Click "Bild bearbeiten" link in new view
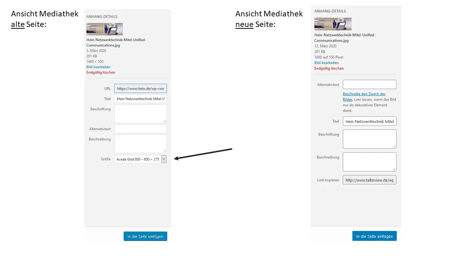 pyautogui.click(x=327, y=63)
